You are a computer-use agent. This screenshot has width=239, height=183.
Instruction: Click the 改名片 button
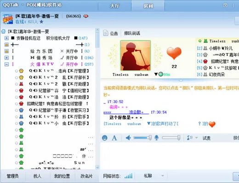pyautogui.click(x=86, y=176)
